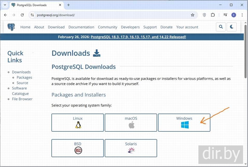
Task: Open the profile avatar E
Action: point(234,15)
